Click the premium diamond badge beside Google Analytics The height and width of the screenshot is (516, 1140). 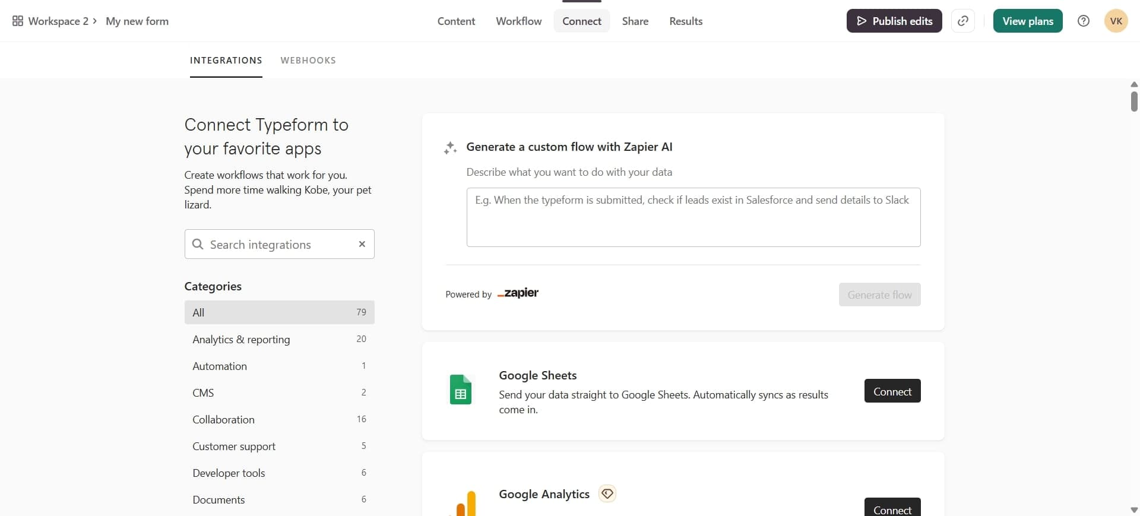607,493
